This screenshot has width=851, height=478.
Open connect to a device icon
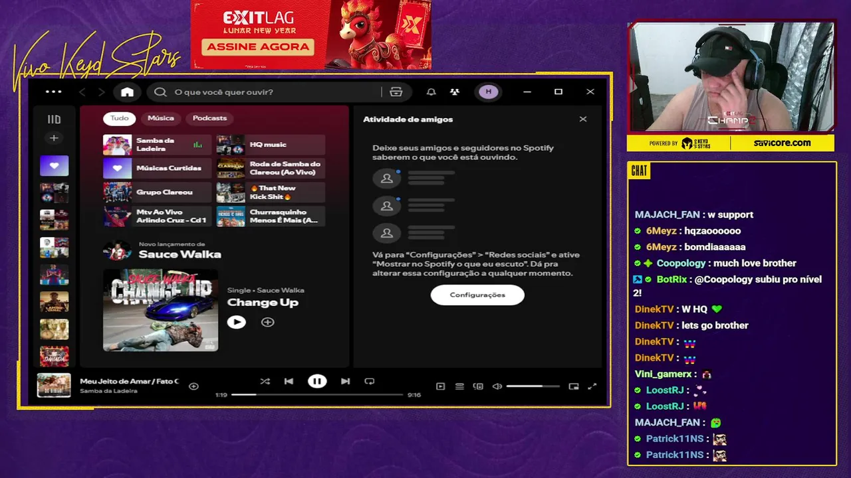(478, 386)
